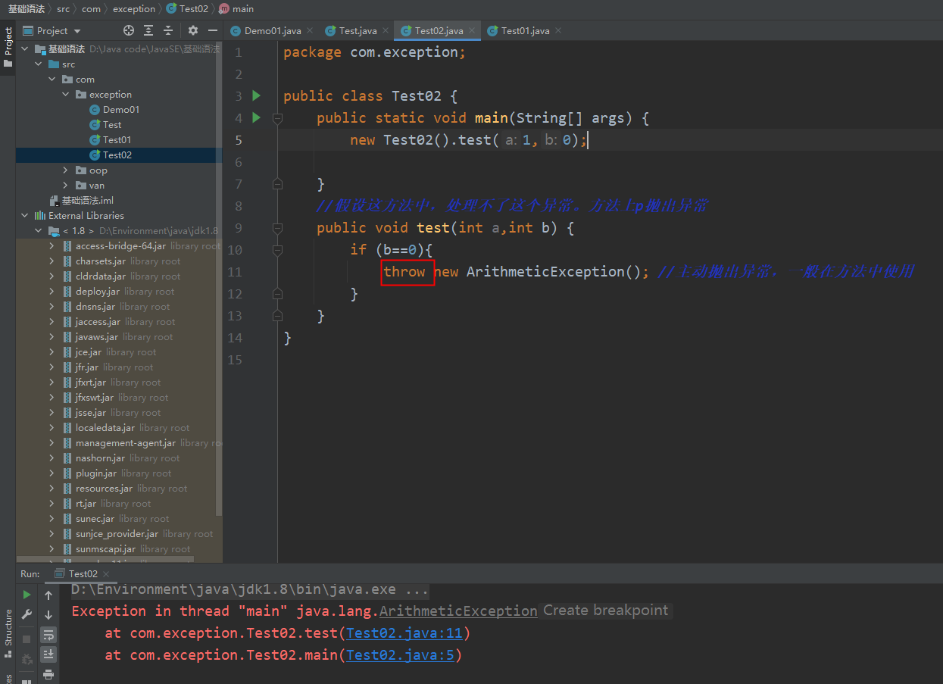Toggle soft-wrap in Run console

coord(48,634)
